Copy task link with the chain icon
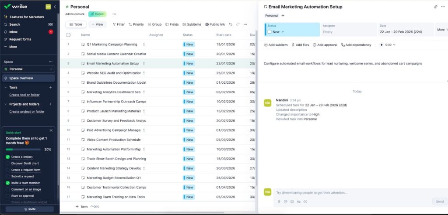The image size is (448, 215). click(x=435, y=7)
